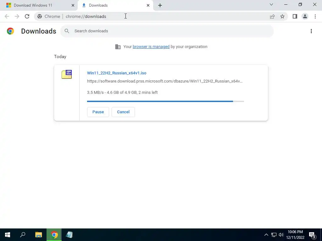The image size is (322, 241).
Task: Bookmark this page with the star icon
Action: (x=282, y=16)
